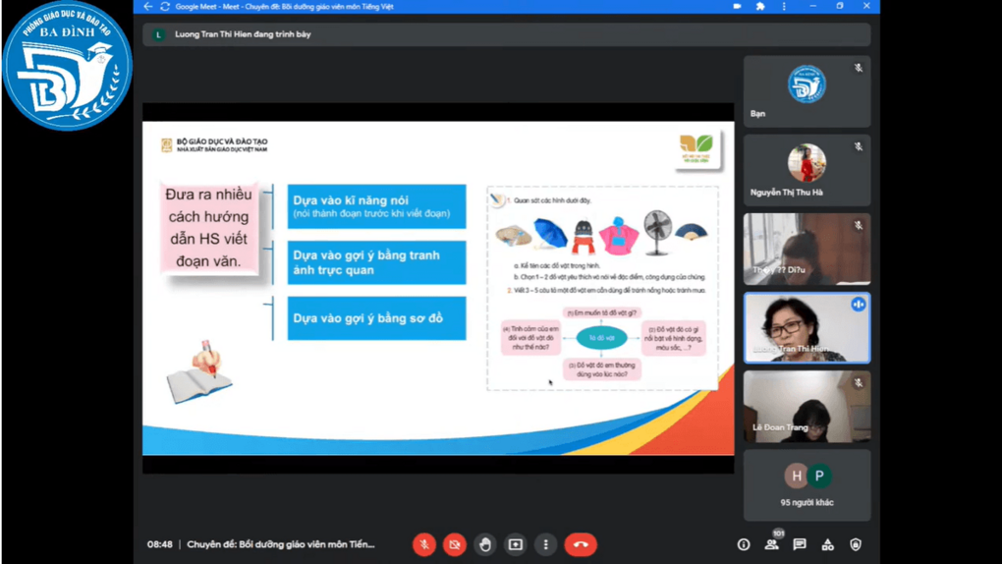Screen dimensions: 1002x564
Task: Click the browser back arrow
Action: click(147, 7)
